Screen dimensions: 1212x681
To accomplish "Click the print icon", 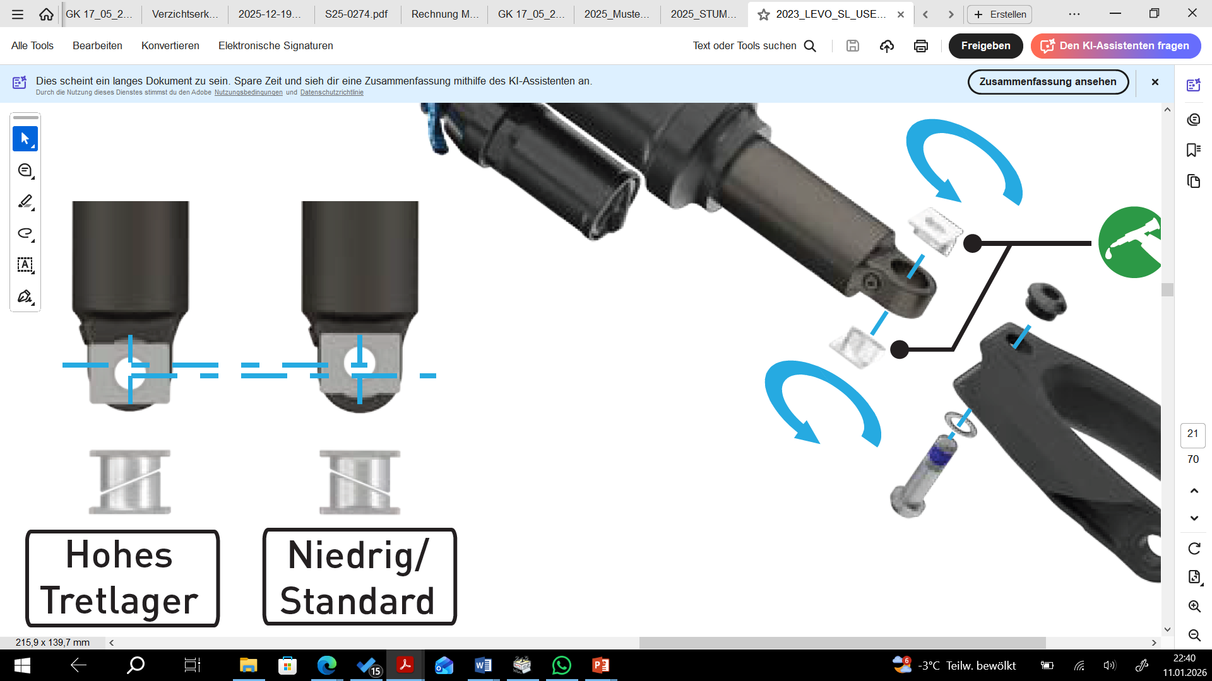I will coord(921,46).
